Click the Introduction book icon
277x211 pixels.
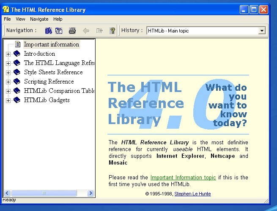tap(17, 54)
